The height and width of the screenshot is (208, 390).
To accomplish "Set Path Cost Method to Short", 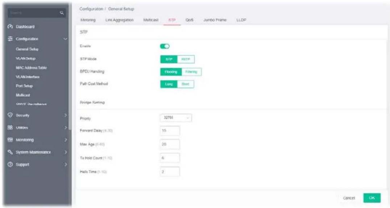I will pos(186,84).
